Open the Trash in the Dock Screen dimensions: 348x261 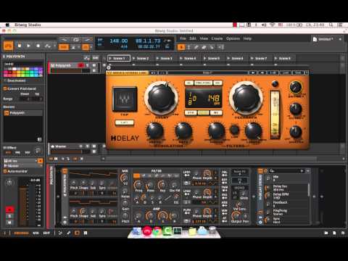pos(212,231)
